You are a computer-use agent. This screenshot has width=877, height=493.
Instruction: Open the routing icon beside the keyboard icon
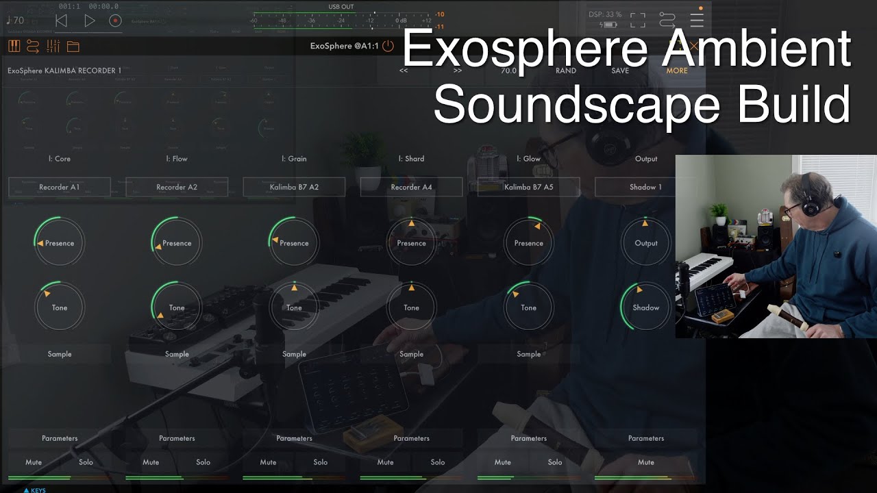[33, 47]
